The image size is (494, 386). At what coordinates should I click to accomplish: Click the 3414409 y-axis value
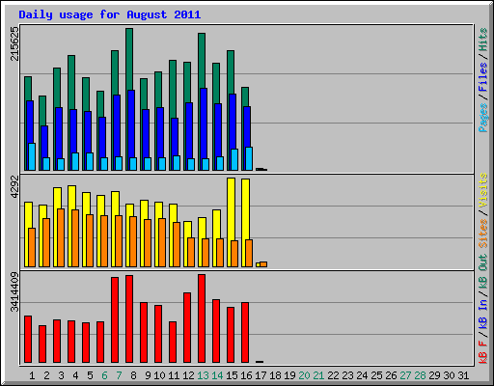pos(14,292)
